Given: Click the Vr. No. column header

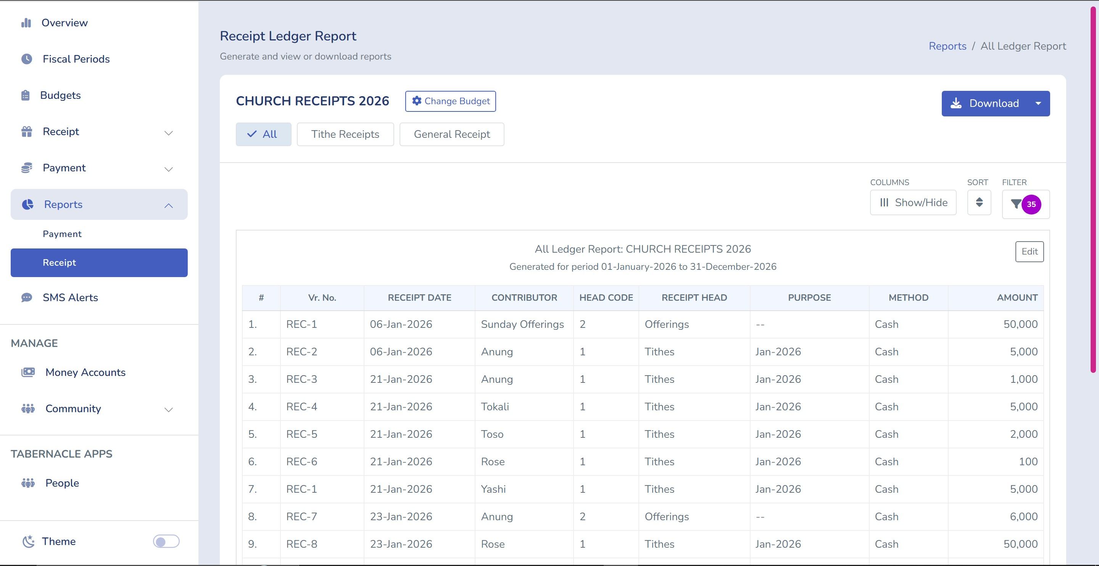Looking at the screenshot, I should [322, 298].
